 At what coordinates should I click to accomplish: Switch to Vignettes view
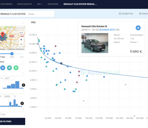click(x=126, y=14)
